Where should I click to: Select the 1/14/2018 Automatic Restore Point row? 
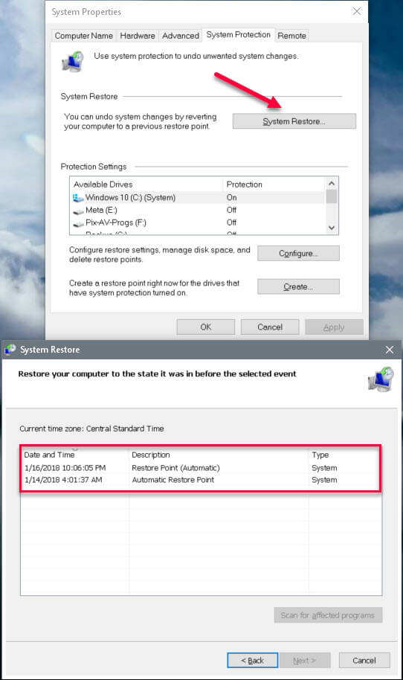(x=201, y=480)
